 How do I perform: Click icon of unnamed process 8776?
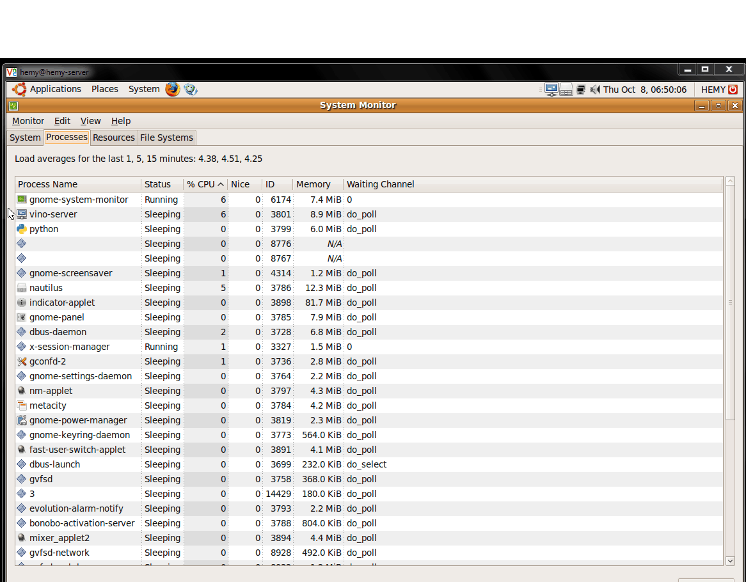pos(21,244)
